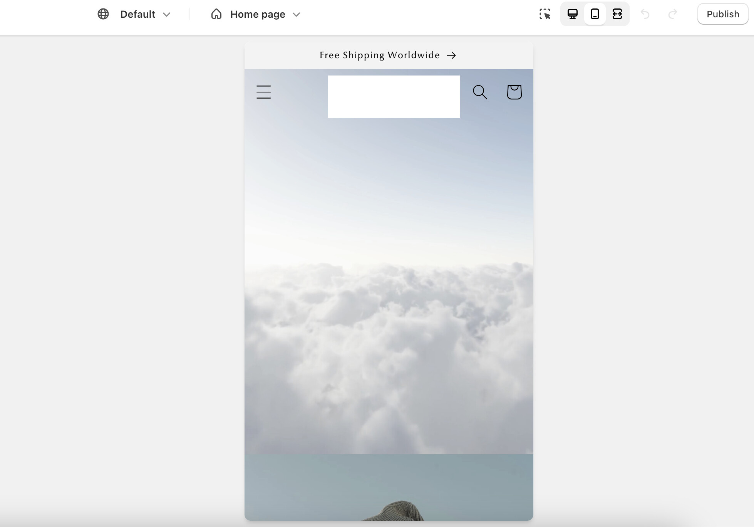Open the shopping cart icon
The width and height of the screenshot is (754, 527).
coord(514,92)
